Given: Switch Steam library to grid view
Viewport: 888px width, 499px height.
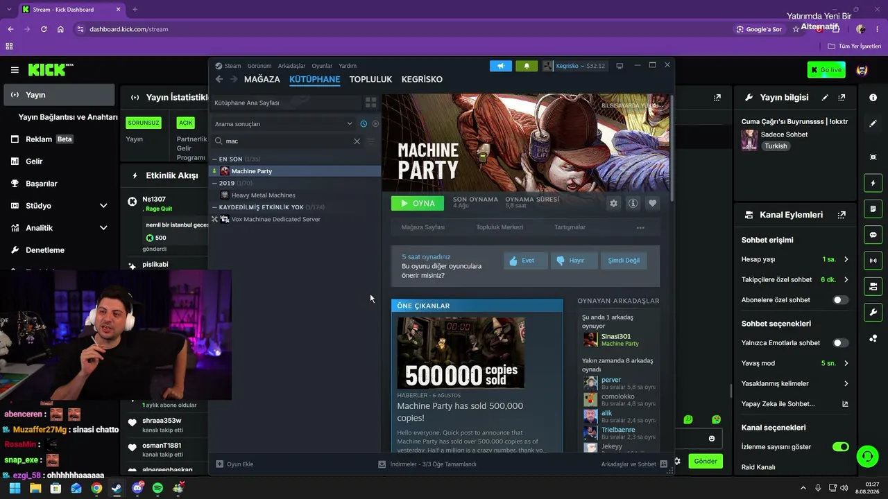Looking at the screenshot, I should coord(371,103).
